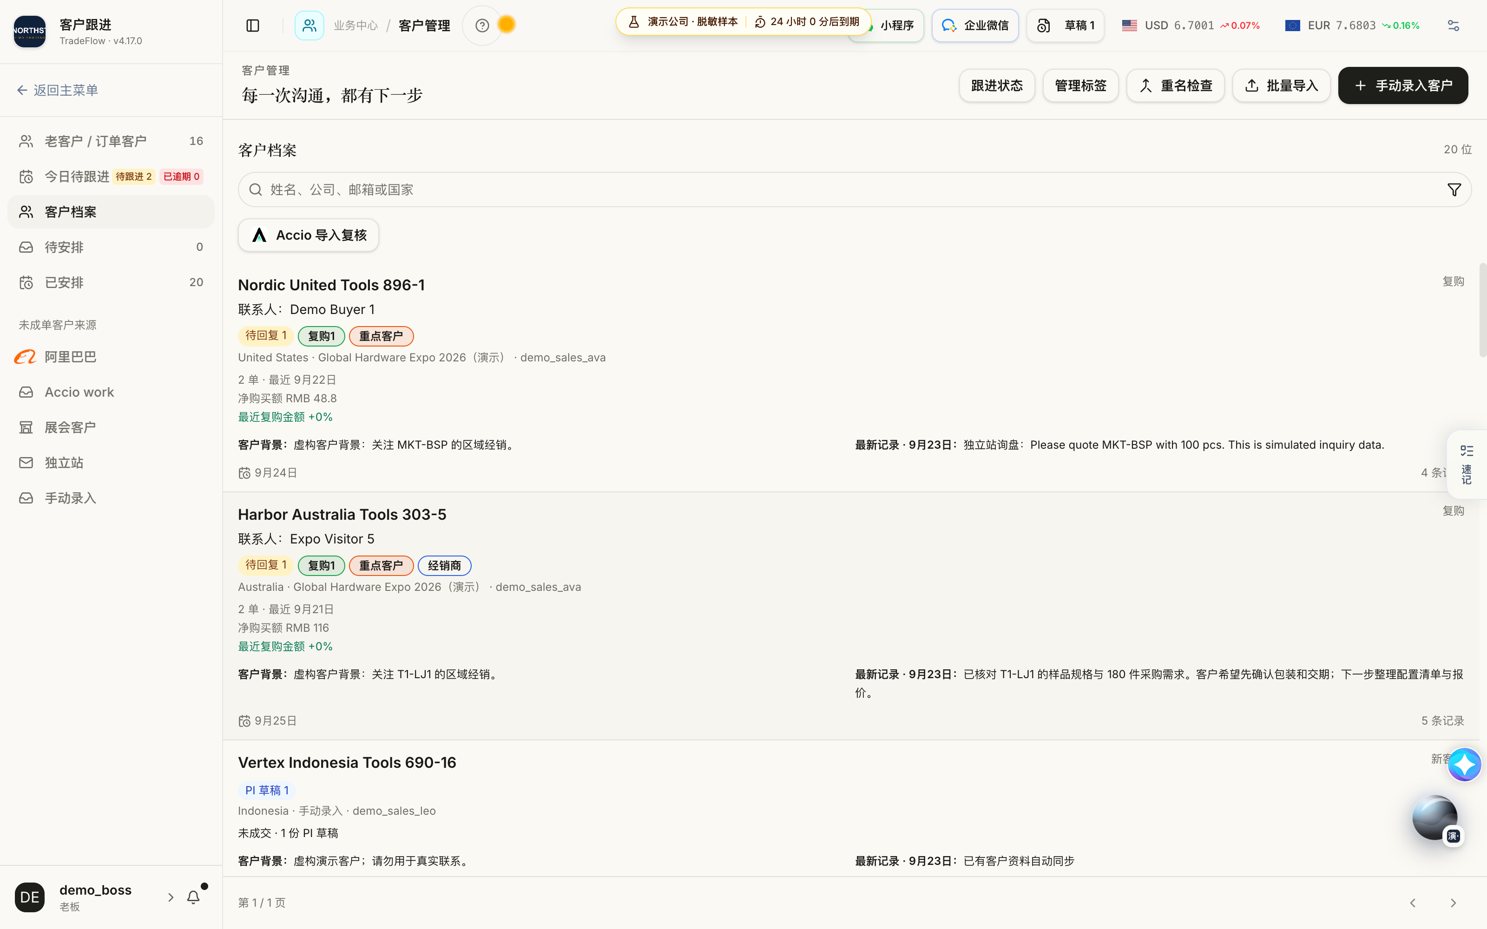This screenshot has height=929, width=1487.
Task: Open Nordic United Tools 896-1 customer
Action: point(331,285)
